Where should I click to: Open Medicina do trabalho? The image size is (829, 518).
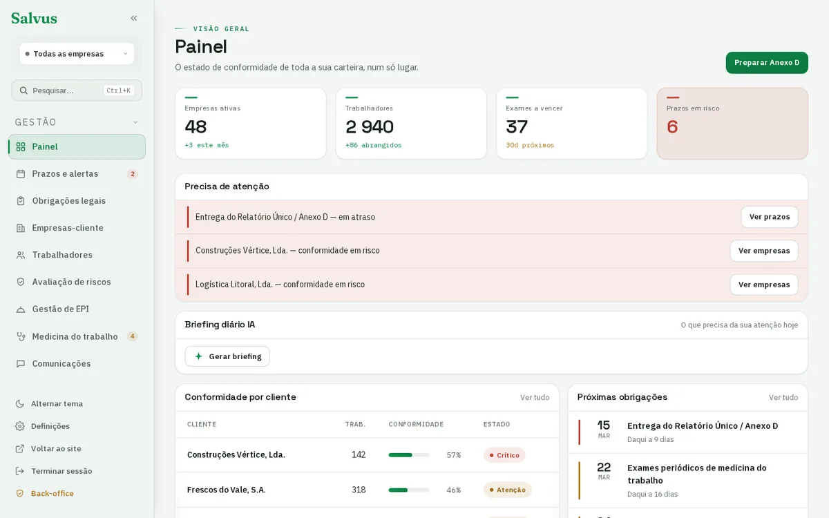[77, 336]
